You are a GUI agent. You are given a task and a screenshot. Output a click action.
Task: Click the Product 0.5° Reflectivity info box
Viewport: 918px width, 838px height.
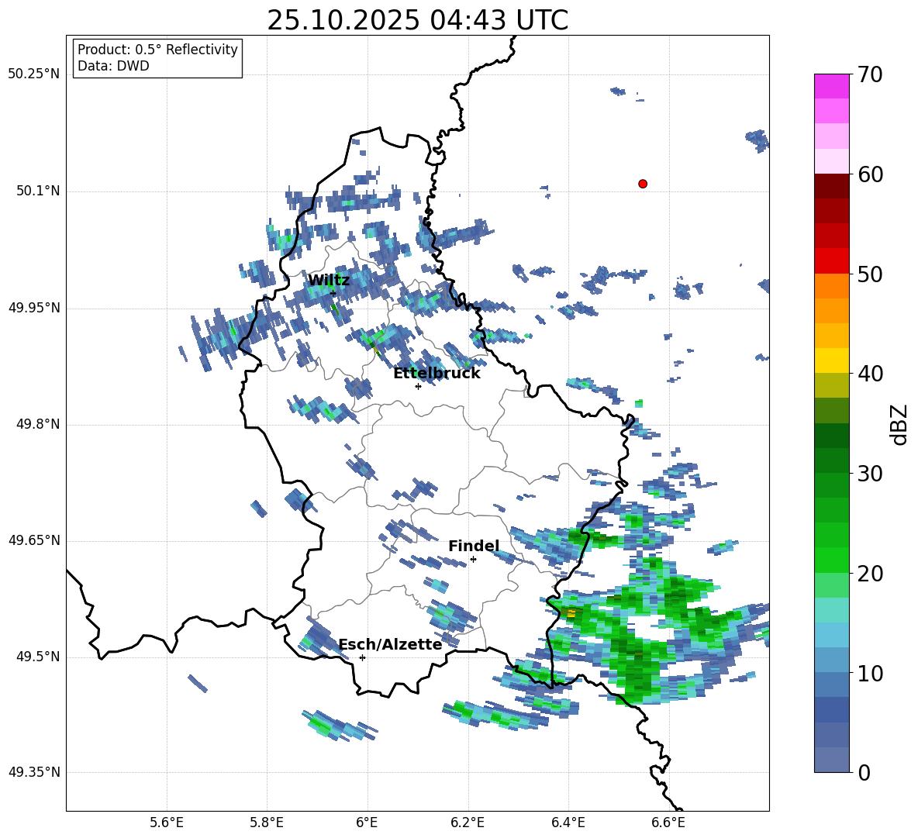coord(157,58)
